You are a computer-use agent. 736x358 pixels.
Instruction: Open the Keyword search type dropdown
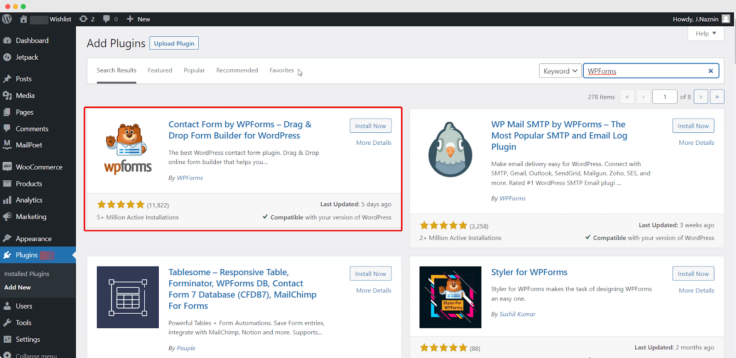pos(560,71)
